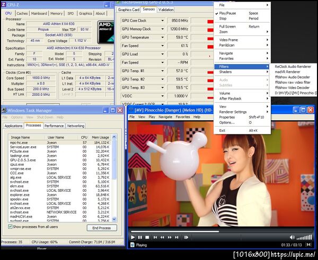318x260 pixels.
Task: Sort processes by Mem Usage column
Action: (x=100, y=137)
